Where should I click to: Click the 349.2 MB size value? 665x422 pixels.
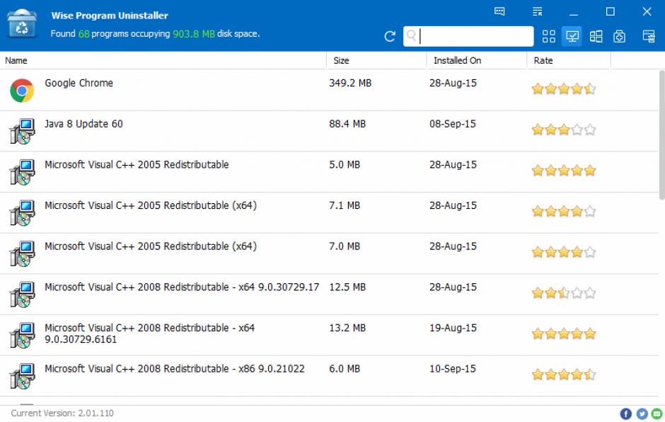pyautogui.click(x=350, y=84)
